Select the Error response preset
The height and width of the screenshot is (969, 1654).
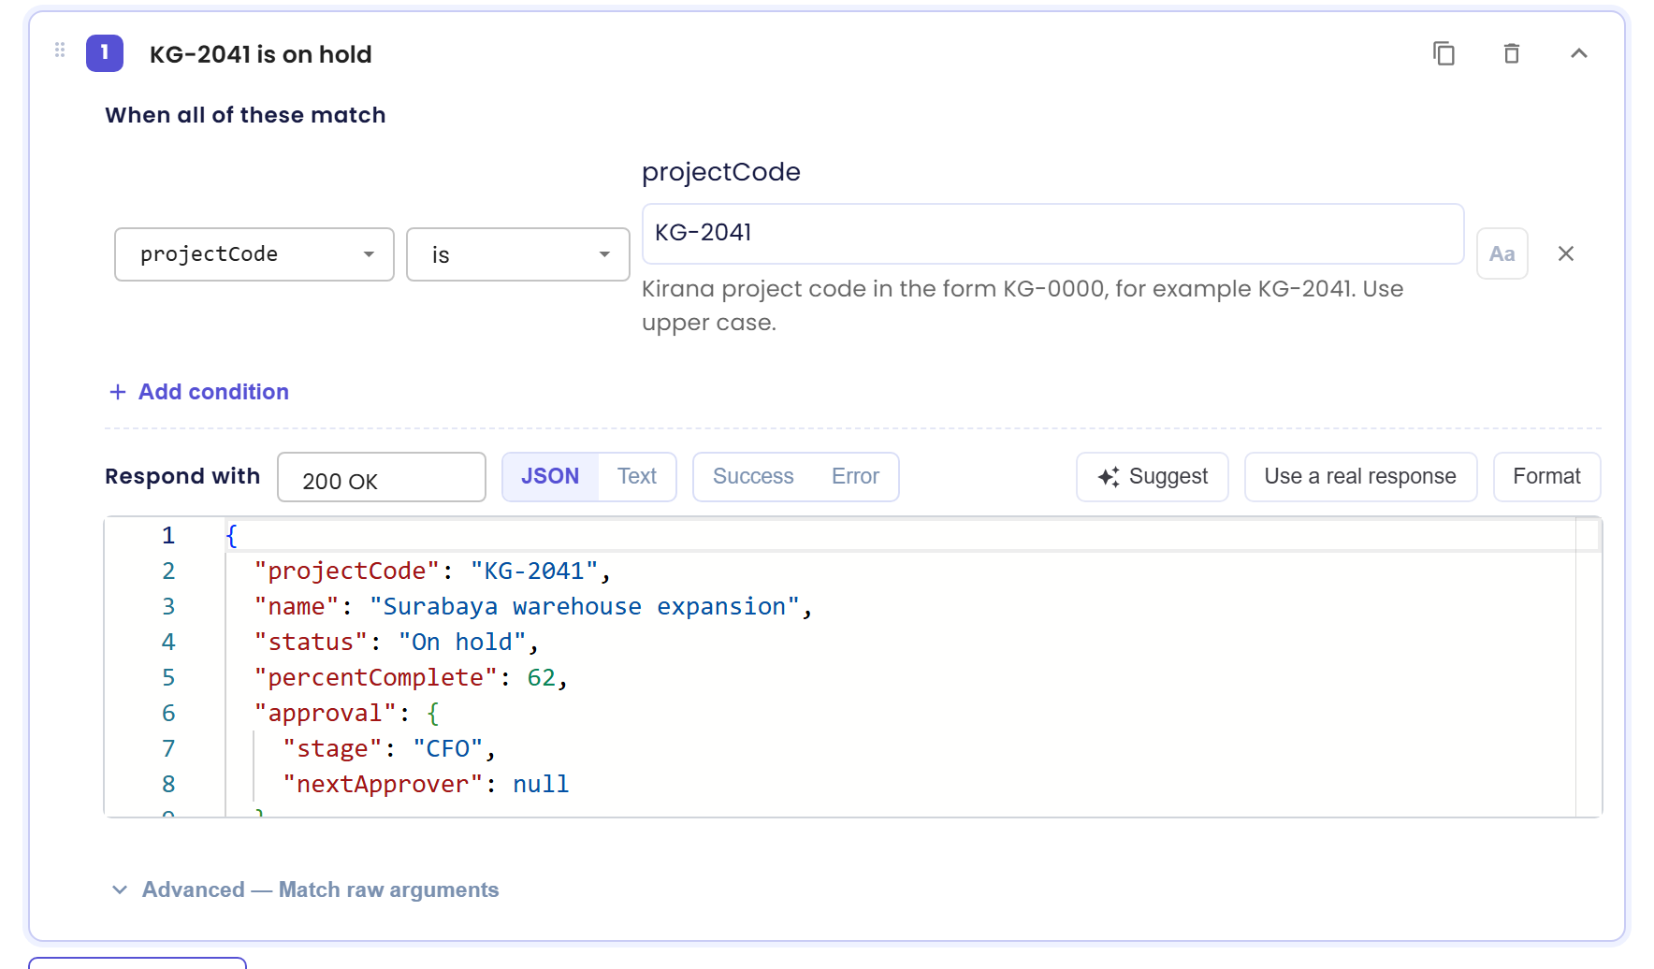click(855, 477)
